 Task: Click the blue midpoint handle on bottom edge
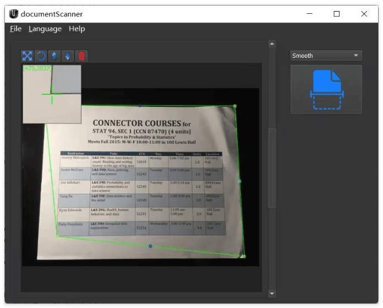pyautogui.click(x=150, y=246)
